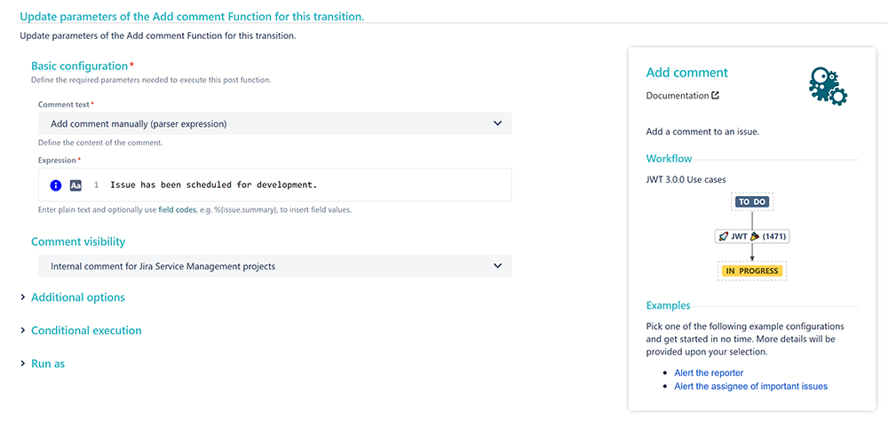Screen dimensions: 888x423
Task: Select the Alert the reporter example
Action: (709, 372)
